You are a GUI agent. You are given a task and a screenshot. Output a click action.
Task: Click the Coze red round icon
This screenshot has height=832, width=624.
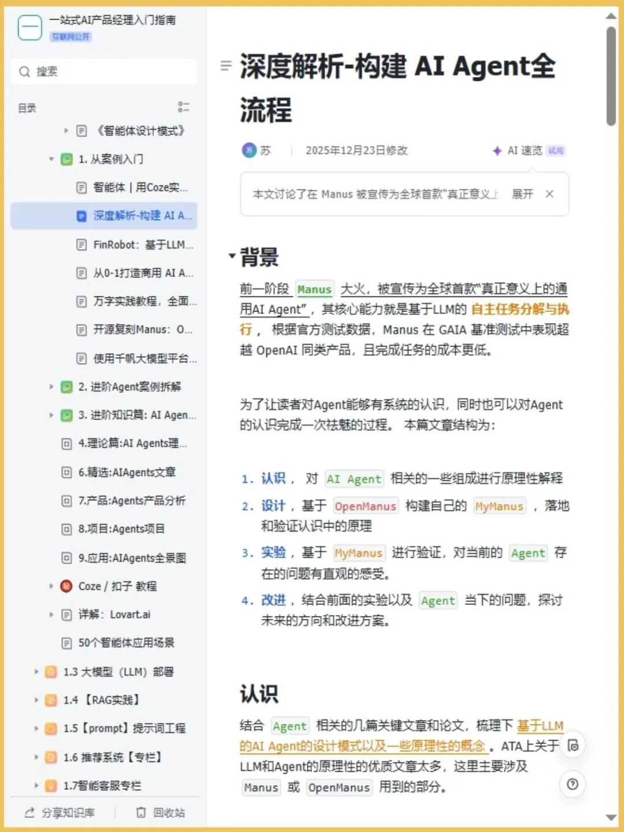coord(66,586)
